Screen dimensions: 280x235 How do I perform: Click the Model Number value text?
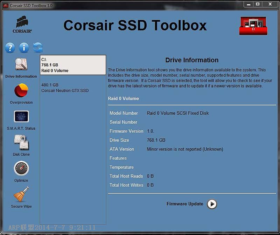pyautogui.click(x=178, y=113)
